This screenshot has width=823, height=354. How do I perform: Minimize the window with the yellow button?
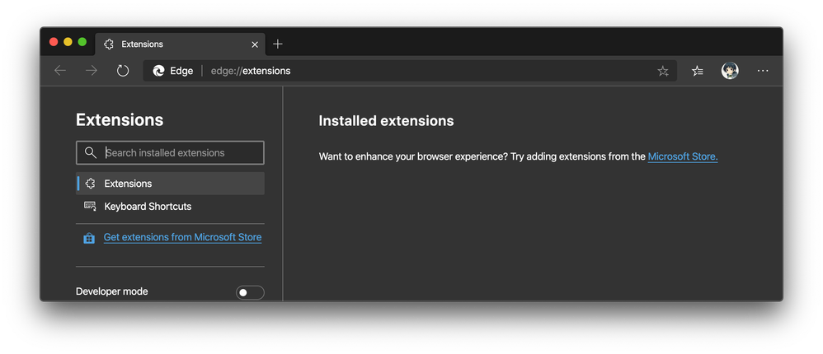[x=68, y=42]
